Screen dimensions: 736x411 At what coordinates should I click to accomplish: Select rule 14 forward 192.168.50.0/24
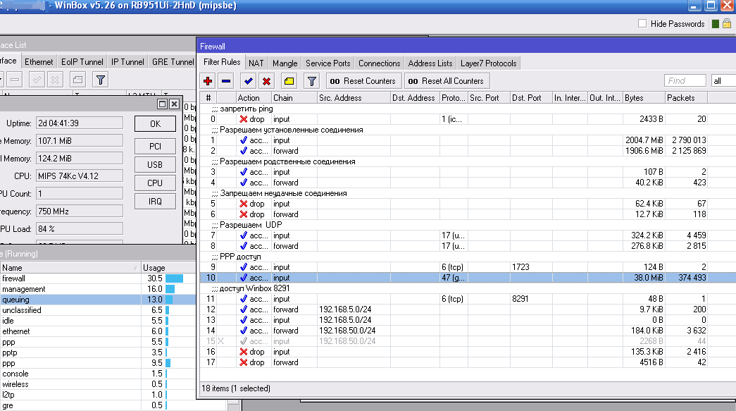[468, 331]
